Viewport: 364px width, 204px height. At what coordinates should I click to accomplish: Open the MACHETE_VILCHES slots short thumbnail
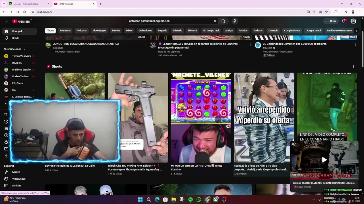tap(201, 118)
